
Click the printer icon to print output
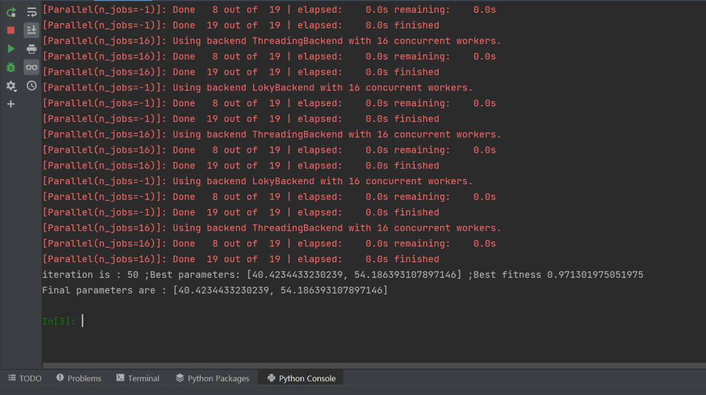[x=32, y=49]
